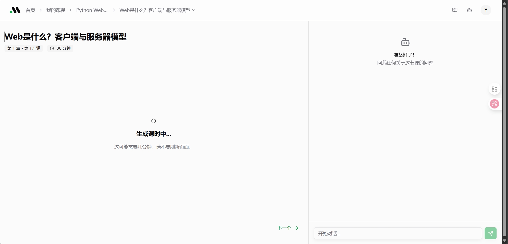Click the scrollbar down arrow
The width and height of the screenshot is (508, 244).
[x=504, y=241]
